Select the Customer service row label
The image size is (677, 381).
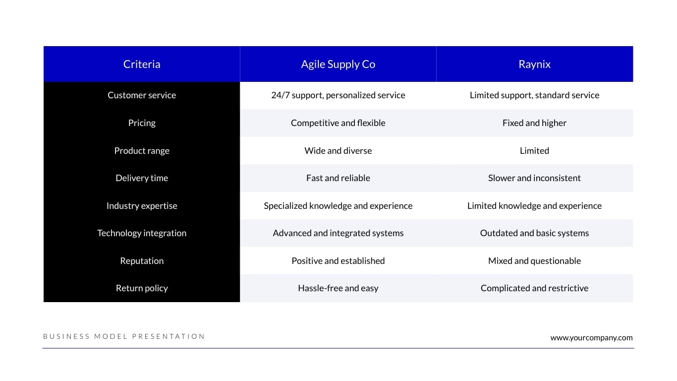click(x=142, y=95)
